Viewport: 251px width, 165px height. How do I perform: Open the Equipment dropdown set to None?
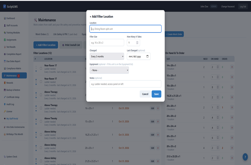pos(109,70)
